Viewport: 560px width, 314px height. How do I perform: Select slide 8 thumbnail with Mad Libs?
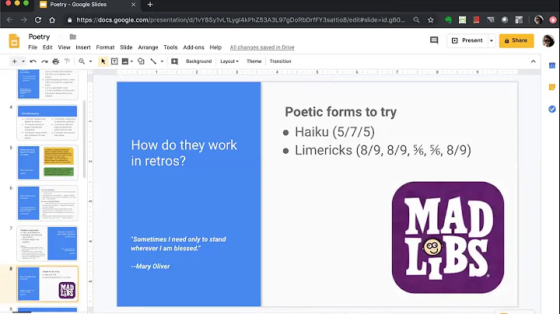[x=47, y=284]
